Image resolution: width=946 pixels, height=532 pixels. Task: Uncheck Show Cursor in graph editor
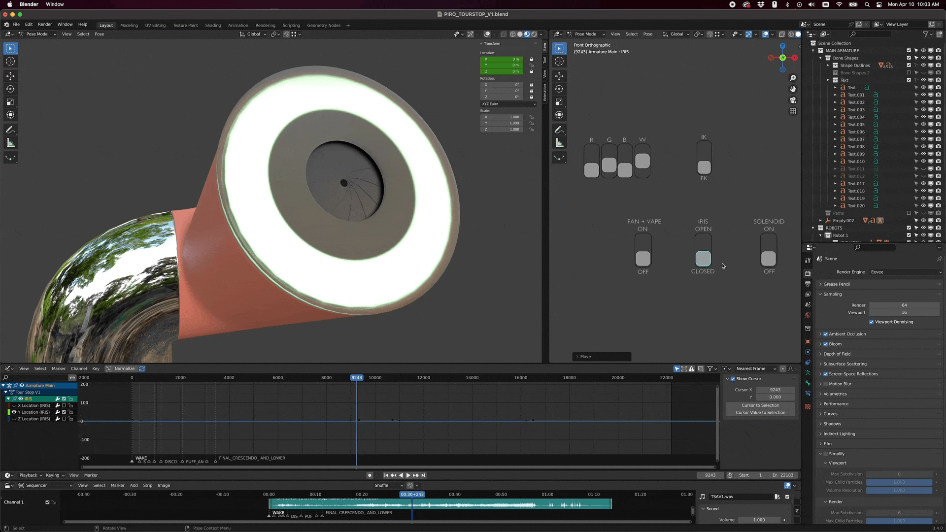733,379
